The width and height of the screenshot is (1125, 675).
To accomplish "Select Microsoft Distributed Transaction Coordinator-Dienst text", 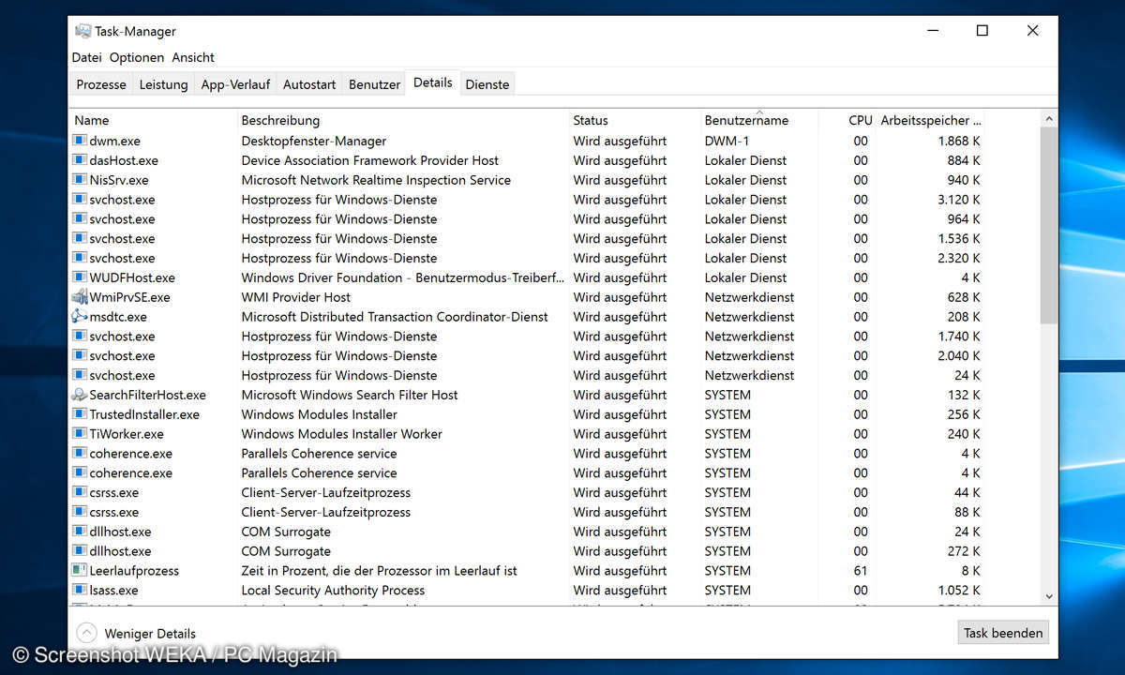I will pyautogui.click(x=395, y=317).
